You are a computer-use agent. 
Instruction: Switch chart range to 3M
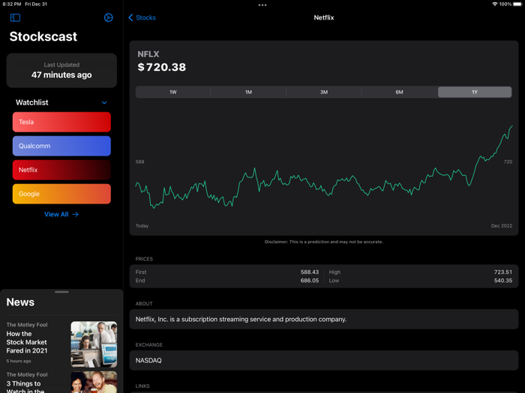tap(324, 92)
